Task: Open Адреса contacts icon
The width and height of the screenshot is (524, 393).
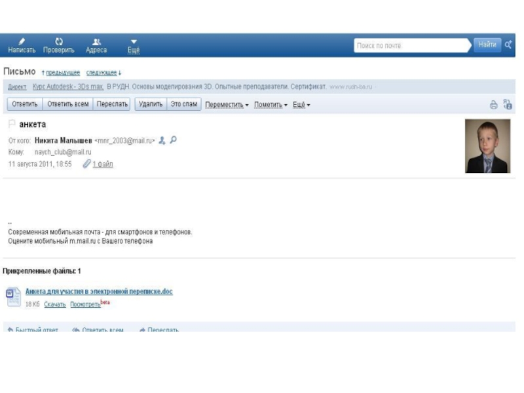Action: (x=96, y=41)
